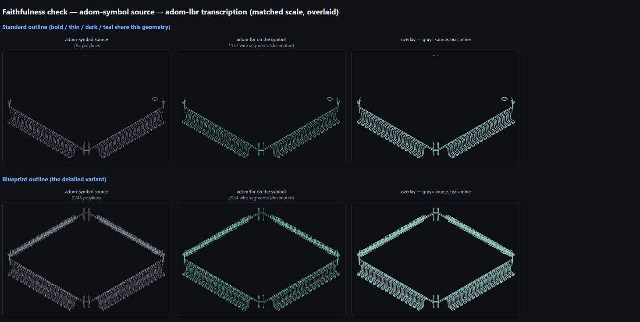This screenshot has height=322, width=640.
Task: Click the ellipse marker in standard overlay panel
Action: [505, 99]
